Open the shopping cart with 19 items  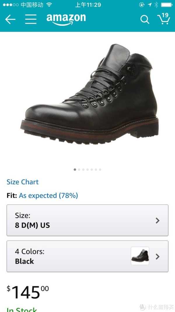164,19
